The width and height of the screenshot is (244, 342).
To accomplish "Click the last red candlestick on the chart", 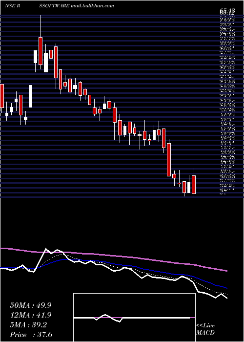I will pos(194,184).
